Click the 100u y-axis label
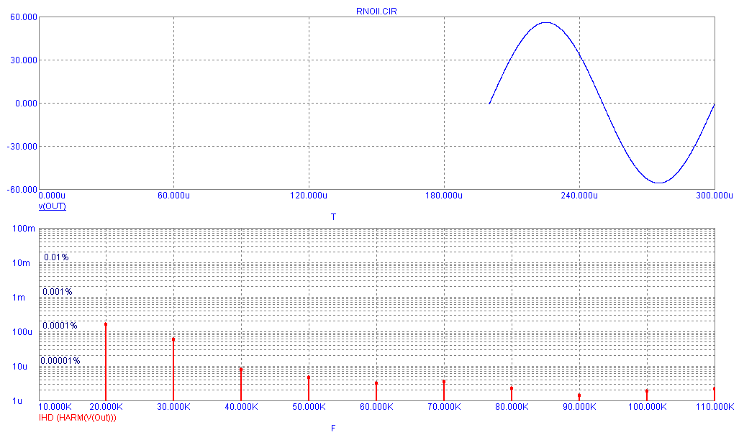 (22, 332)
